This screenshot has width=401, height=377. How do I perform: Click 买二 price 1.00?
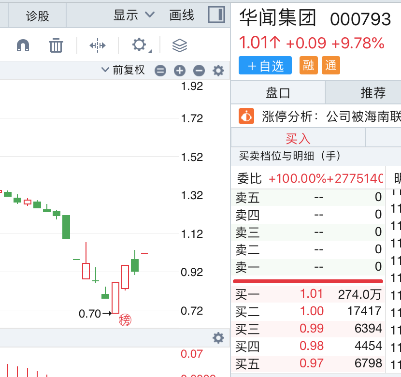(x=312, y=311)
